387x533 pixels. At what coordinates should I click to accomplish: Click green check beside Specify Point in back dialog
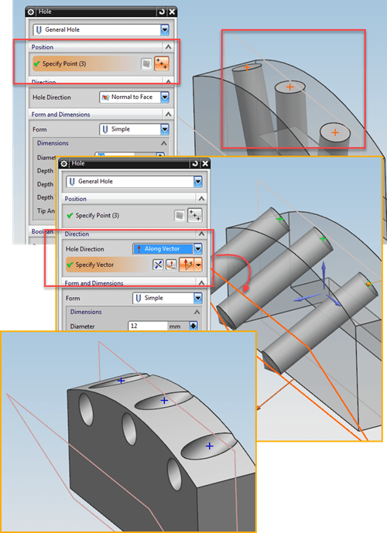36,63
